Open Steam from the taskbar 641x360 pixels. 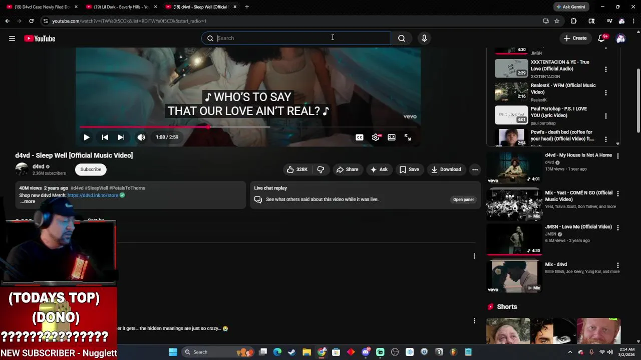point(292,352)
